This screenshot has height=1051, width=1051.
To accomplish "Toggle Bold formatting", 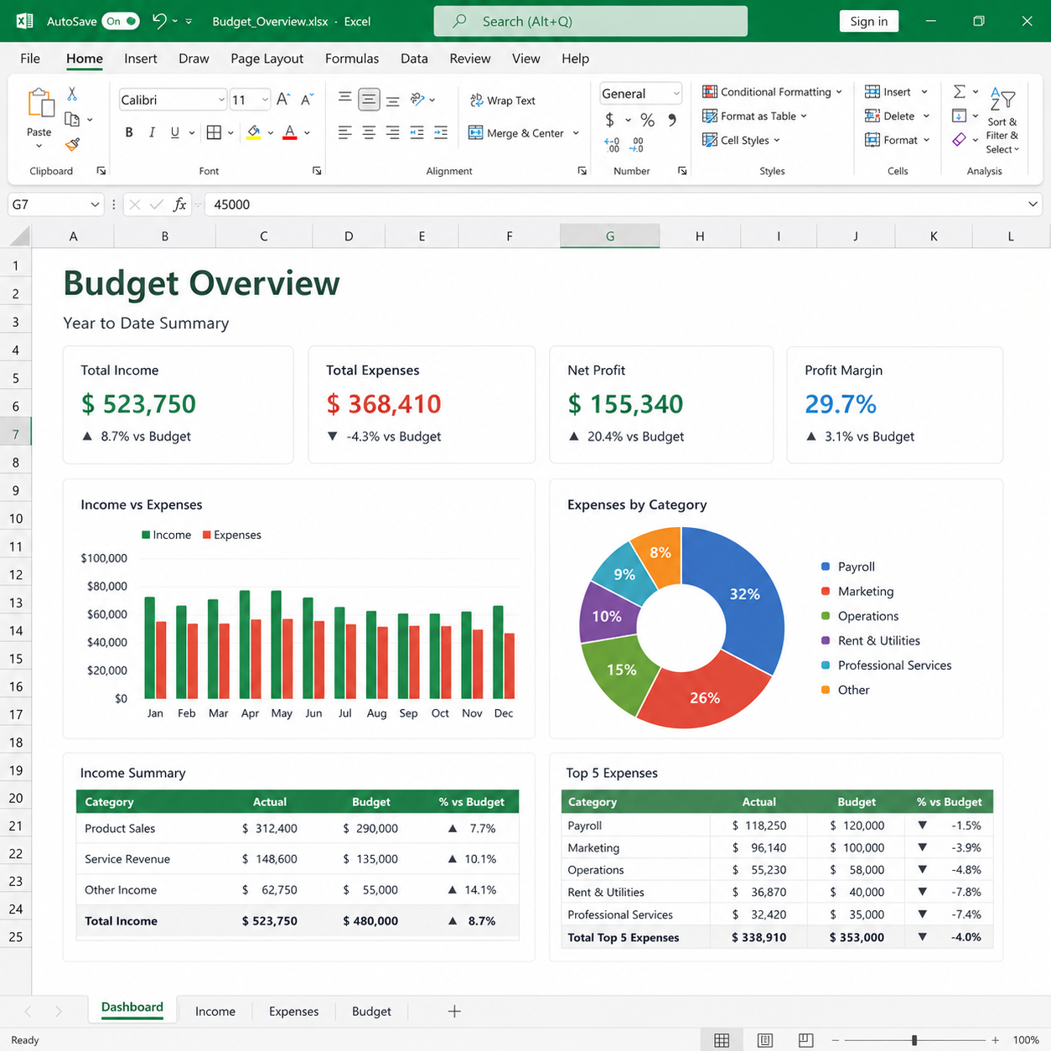I will click(x=129, y=132).
